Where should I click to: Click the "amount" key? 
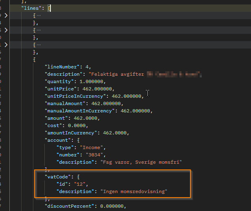coord(57,118)
